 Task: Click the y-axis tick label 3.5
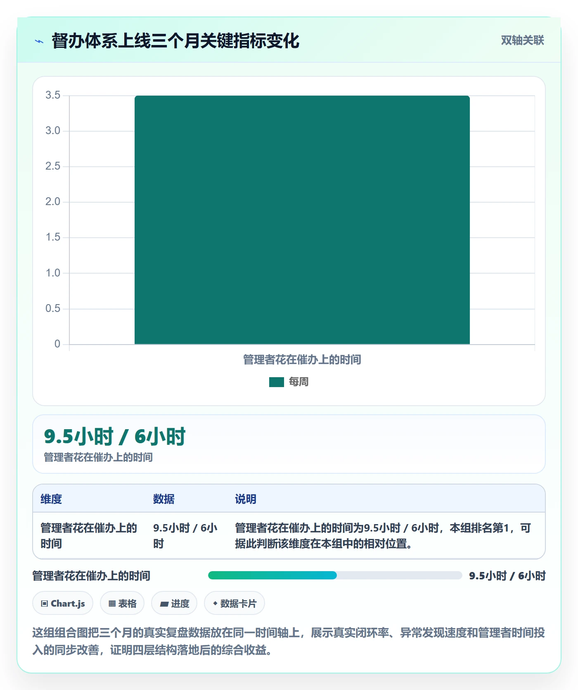(x=53, y=95)
